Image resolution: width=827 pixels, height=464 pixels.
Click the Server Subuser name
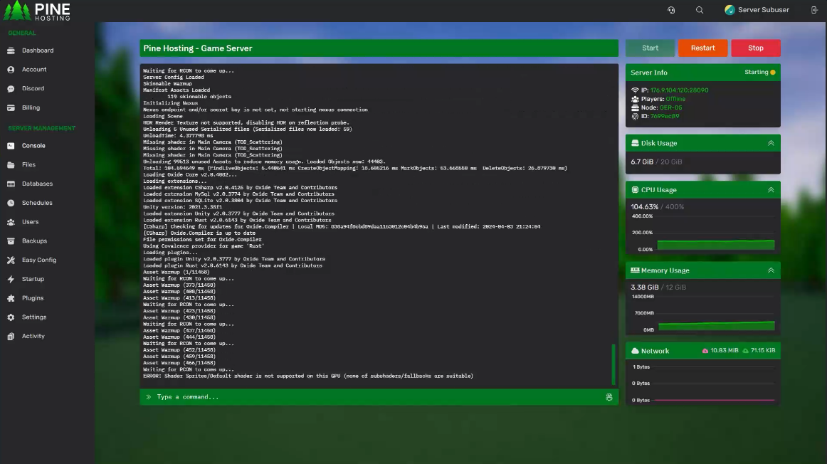[763, 10]
